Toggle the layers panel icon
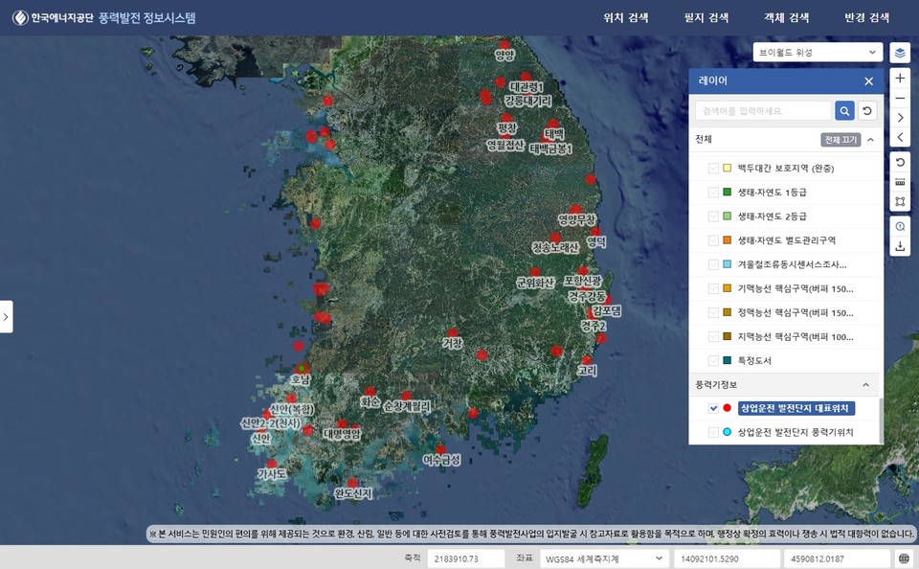 [x=900, y=53]
